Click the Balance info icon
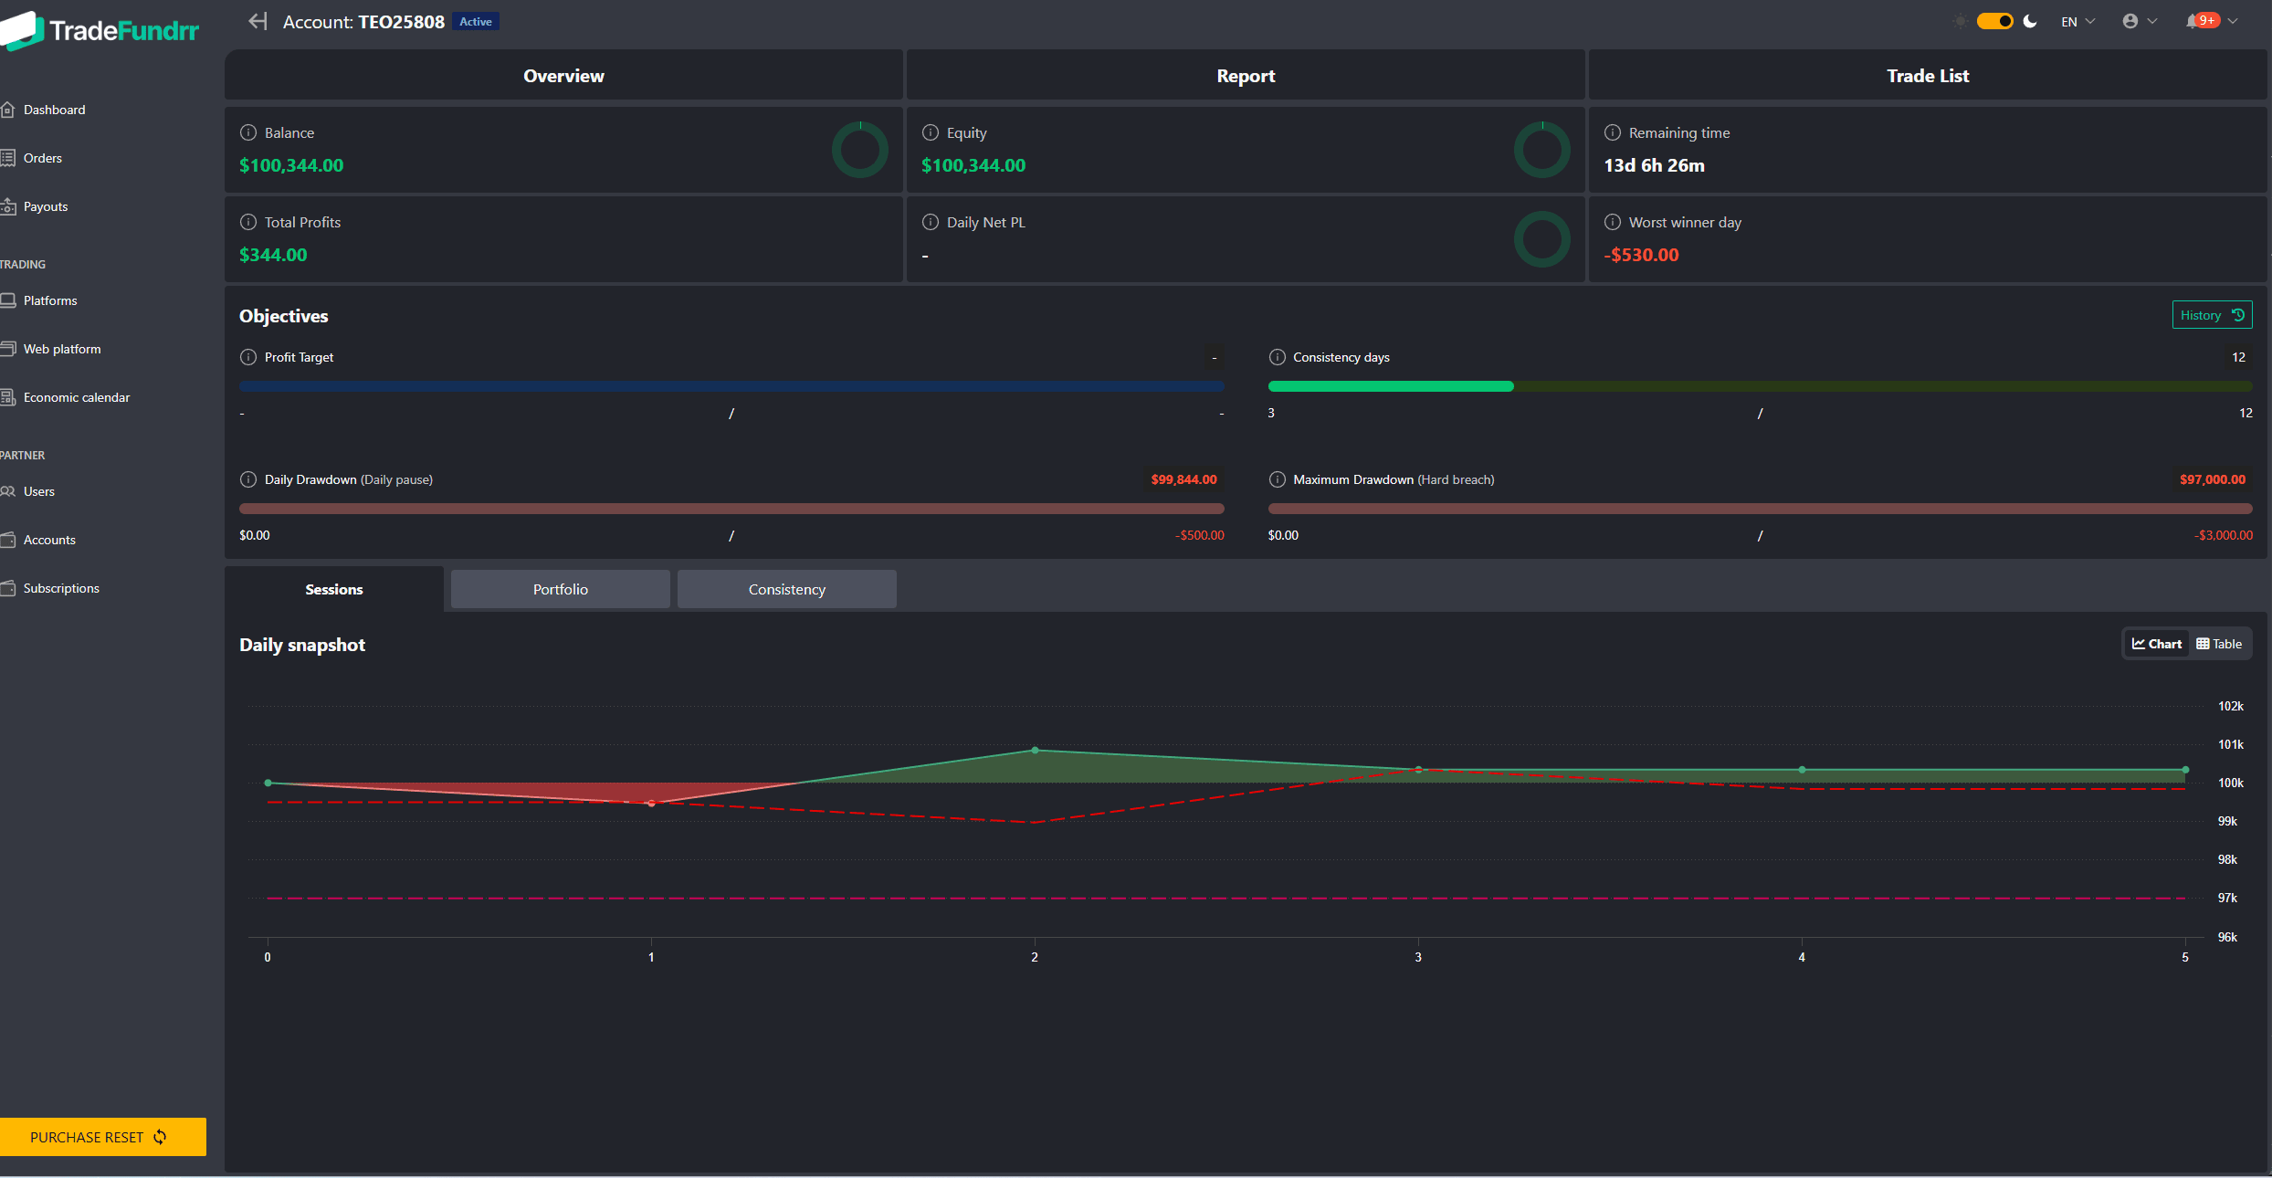Image resolution: width=2272 pixels, height=1178 pixels. coord(247,132)
